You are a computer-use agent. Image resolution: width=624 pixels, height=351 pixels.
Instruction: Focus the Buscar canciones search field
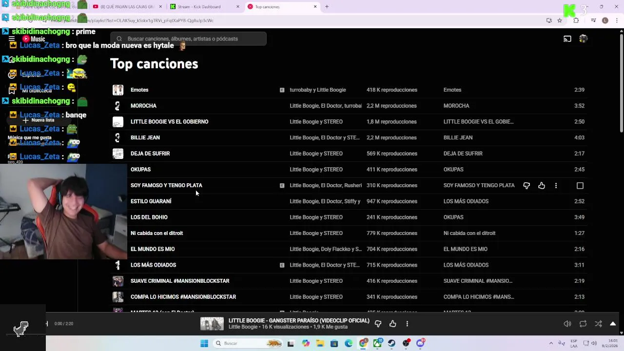[x=188, y=39]
